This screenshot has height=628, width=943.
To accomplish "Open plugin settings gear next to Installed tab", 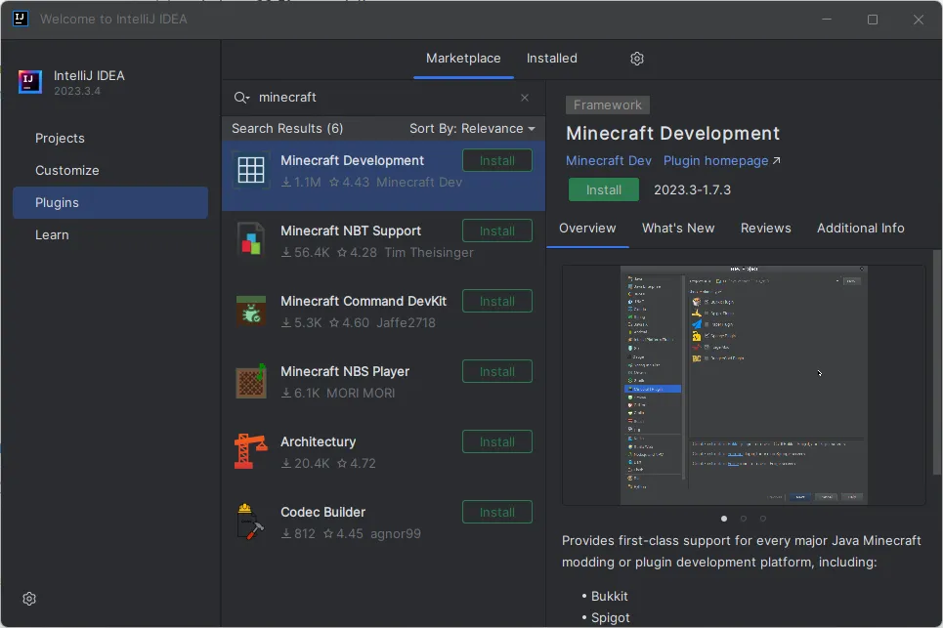I will [x=637, y=59].
